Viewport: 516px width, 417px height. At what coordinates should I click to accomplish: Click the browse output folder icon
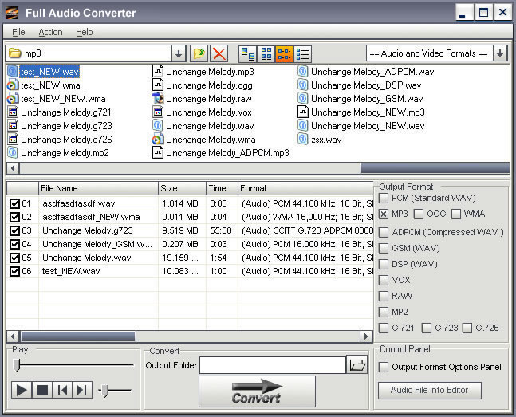click(357, 364)
